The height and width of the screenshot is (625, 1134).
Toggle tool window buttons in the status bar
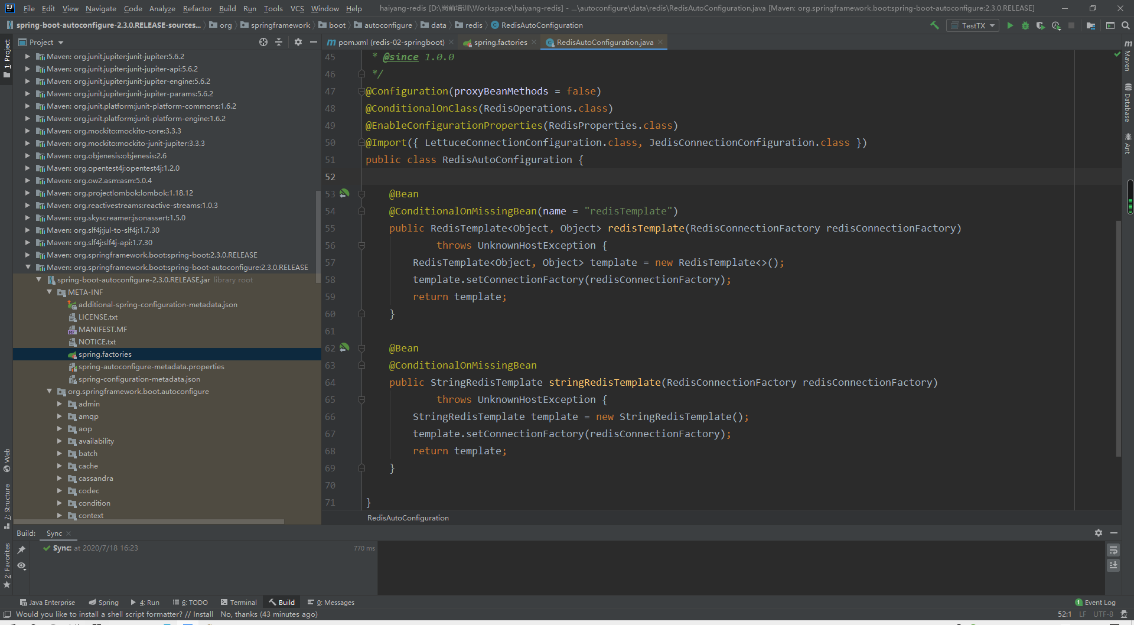click(7, 614)
